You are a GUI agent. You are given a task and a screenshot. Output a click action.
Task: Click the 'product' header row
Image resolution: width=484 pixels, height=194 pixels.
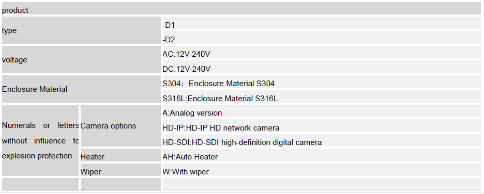tap(241, 8)
